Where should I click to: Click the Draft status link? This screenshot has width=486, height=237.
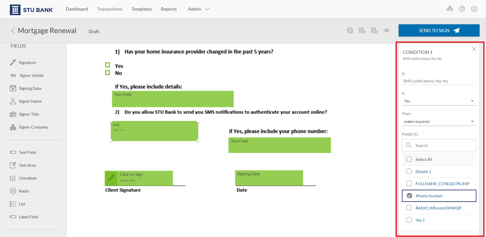[x=94, y=31]
